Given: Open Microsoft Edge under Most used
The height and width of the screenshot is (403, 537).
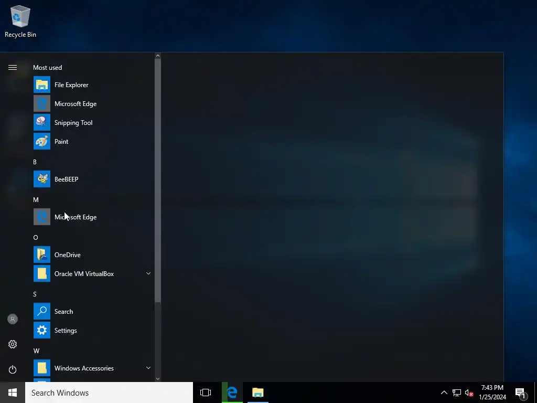Looking at the screenshot, I should 92,103.
